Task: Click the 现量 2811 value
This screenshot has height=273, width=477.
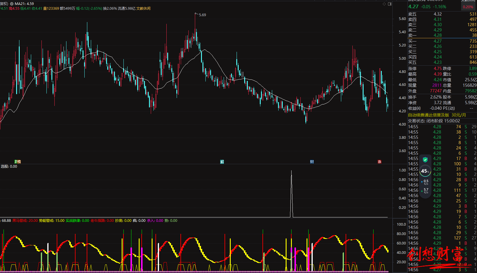Action: (x=437, y=85)
